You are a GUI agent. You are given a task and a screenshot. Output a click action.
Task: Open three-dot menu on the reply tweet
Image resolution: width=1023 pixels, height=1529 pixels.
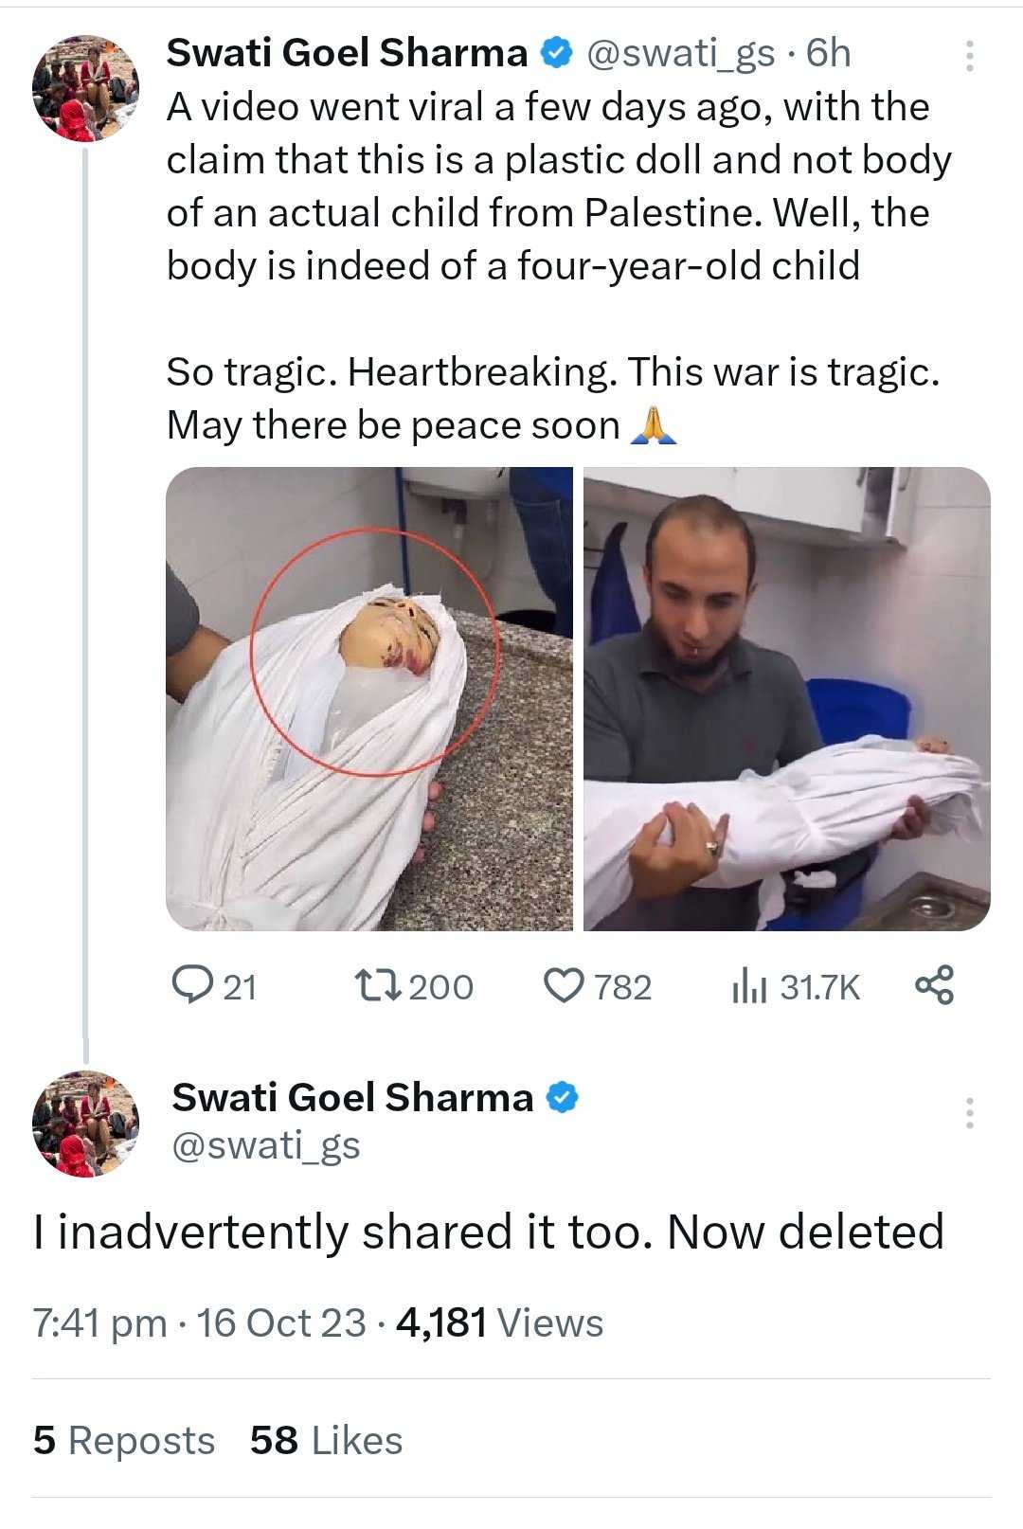click(969, 1112)
